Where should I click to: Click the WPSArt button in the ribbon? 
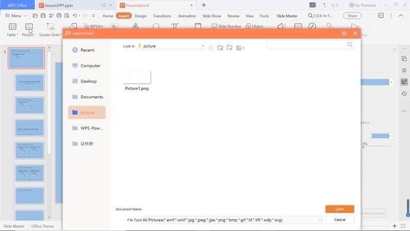coord(94,26)
